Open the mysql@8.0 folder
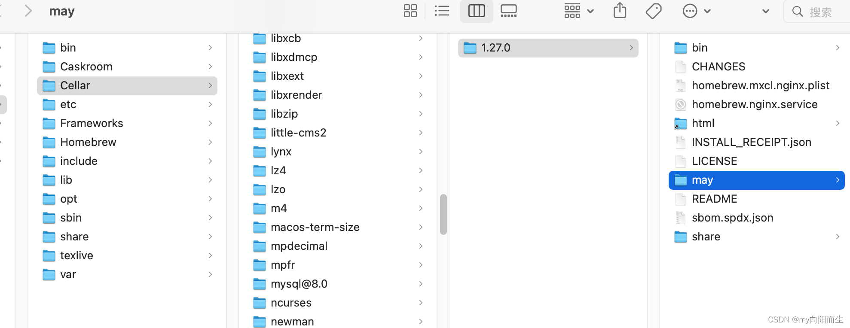850x328 pixels. [299, 283]
